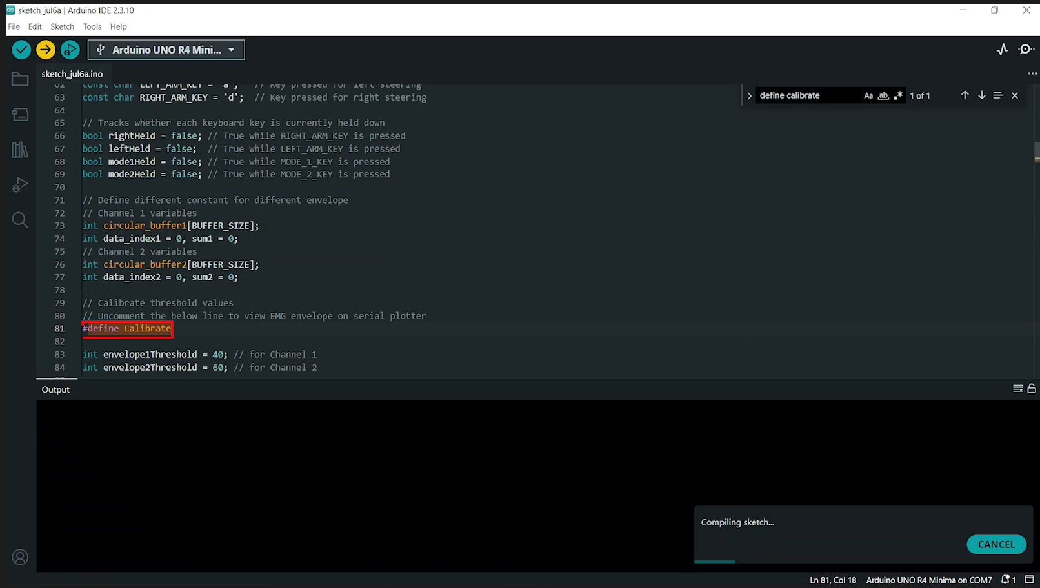Click line number 81 in gutter

pos(59,328)
